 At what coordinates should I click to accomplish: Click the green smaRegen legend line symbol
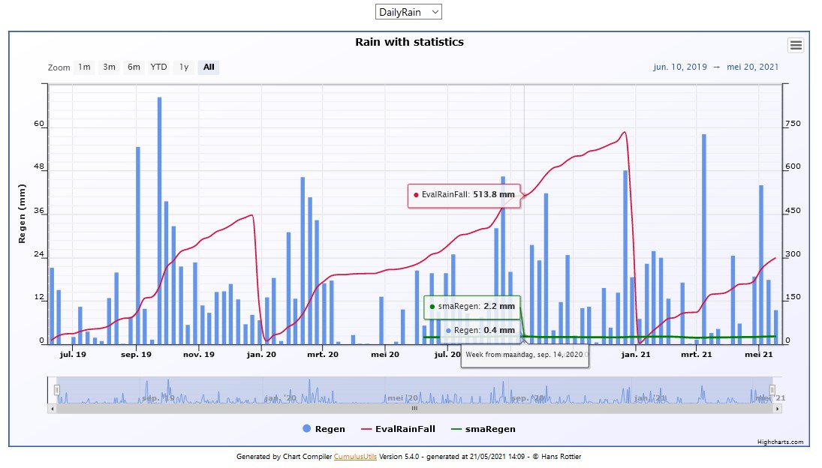click(x=459, y=429)
